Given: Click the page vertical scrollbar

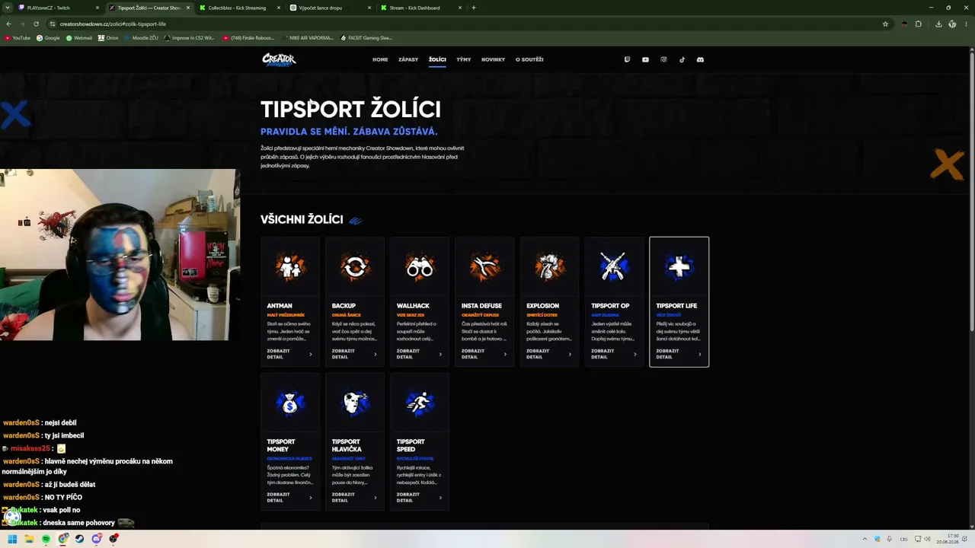Looking at the screenshot, I should [x=971, y=190].
